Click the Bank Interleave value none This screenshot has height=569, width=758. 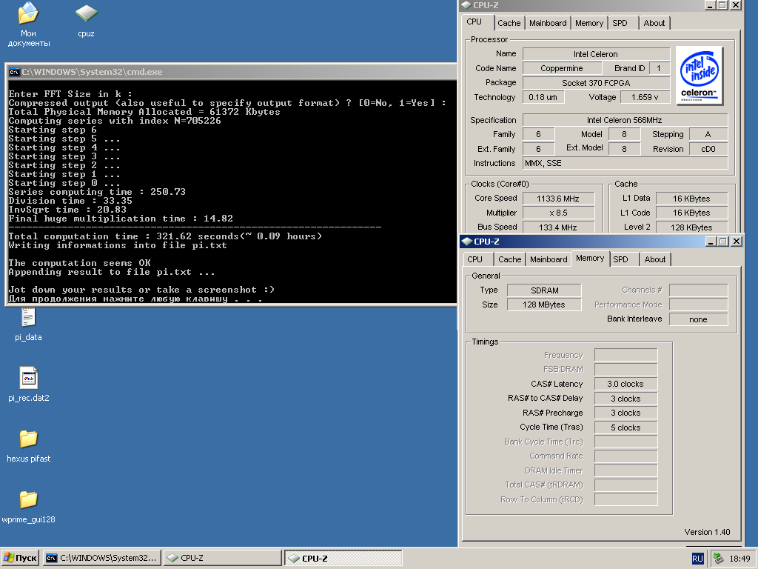coord(699,319)
